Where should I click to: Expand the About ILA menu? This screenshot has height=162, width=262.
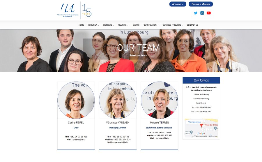93,25
